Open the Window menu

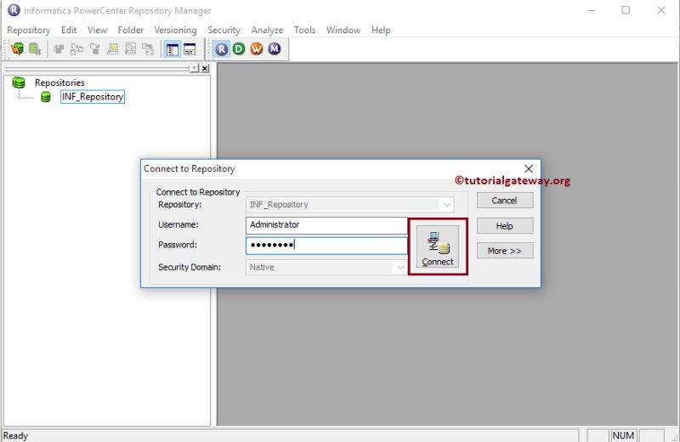click(x=343, y=30)
